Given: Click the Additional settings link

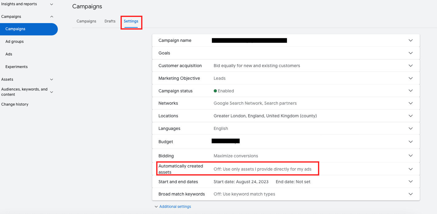Looking at the screenshot, I should (175, 207).
